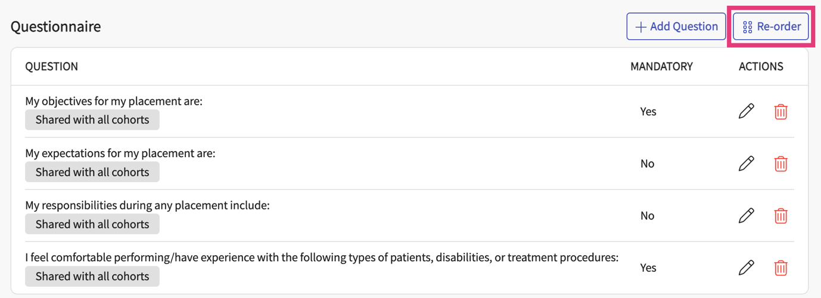
Task: Select the 'My objectives for my placement are:' text
Action: (x=114, y=101)
